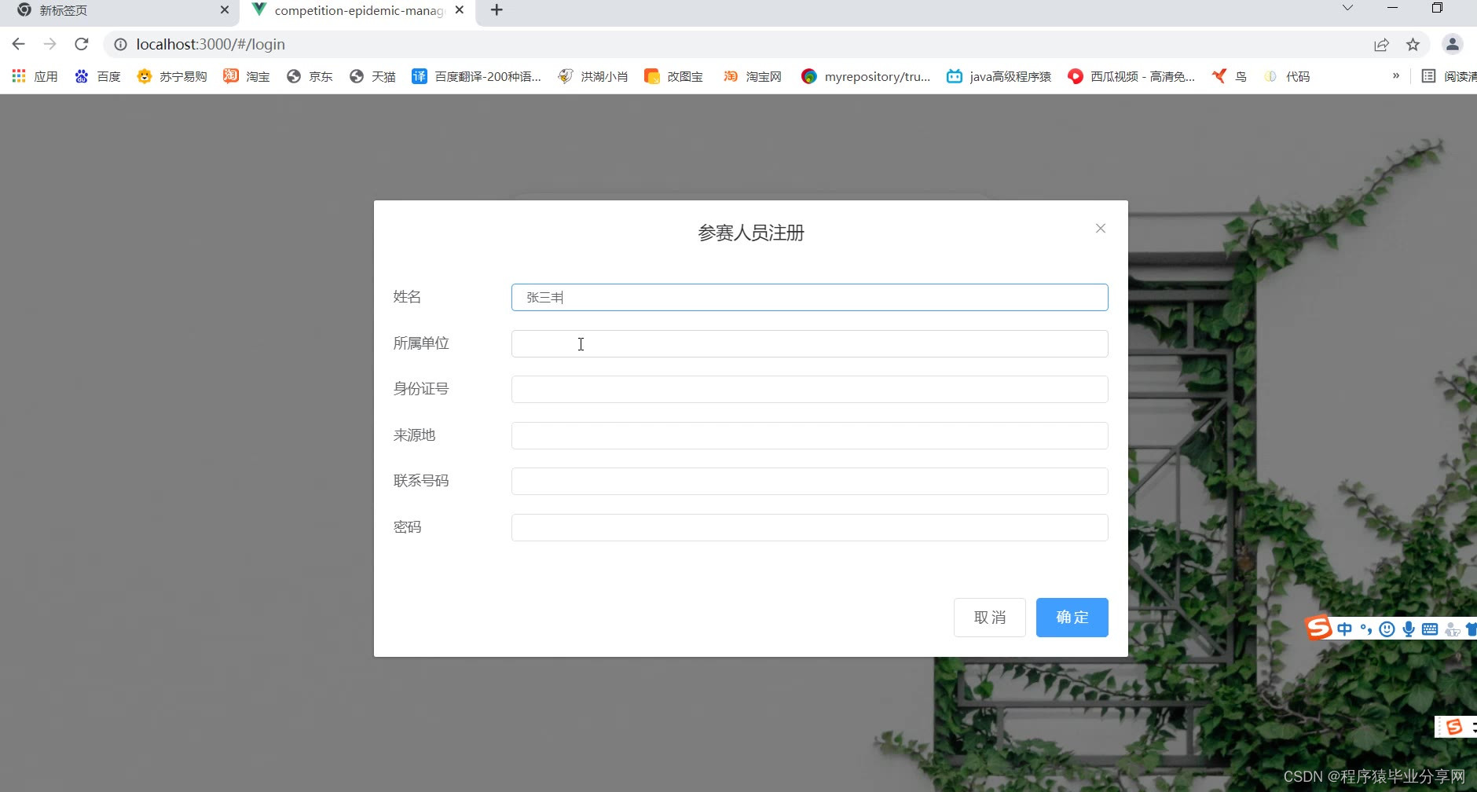Open a new tab with the plus button
This screenshot has height=792, width=1477.
pos(497,10)
